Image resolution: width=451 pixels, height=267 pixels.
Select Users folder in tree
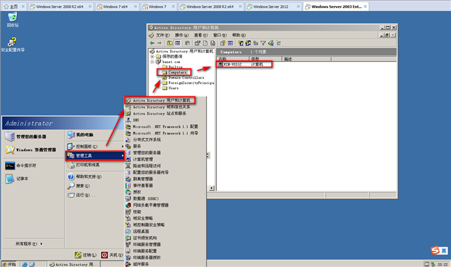173,88
